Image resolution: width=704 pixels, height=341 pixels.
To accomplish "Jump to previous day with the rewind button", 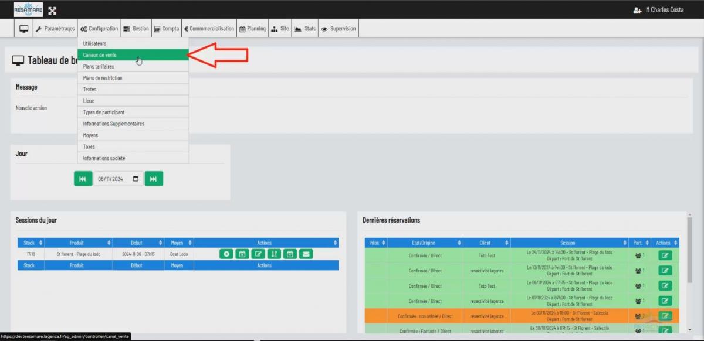I will (83, 179).
